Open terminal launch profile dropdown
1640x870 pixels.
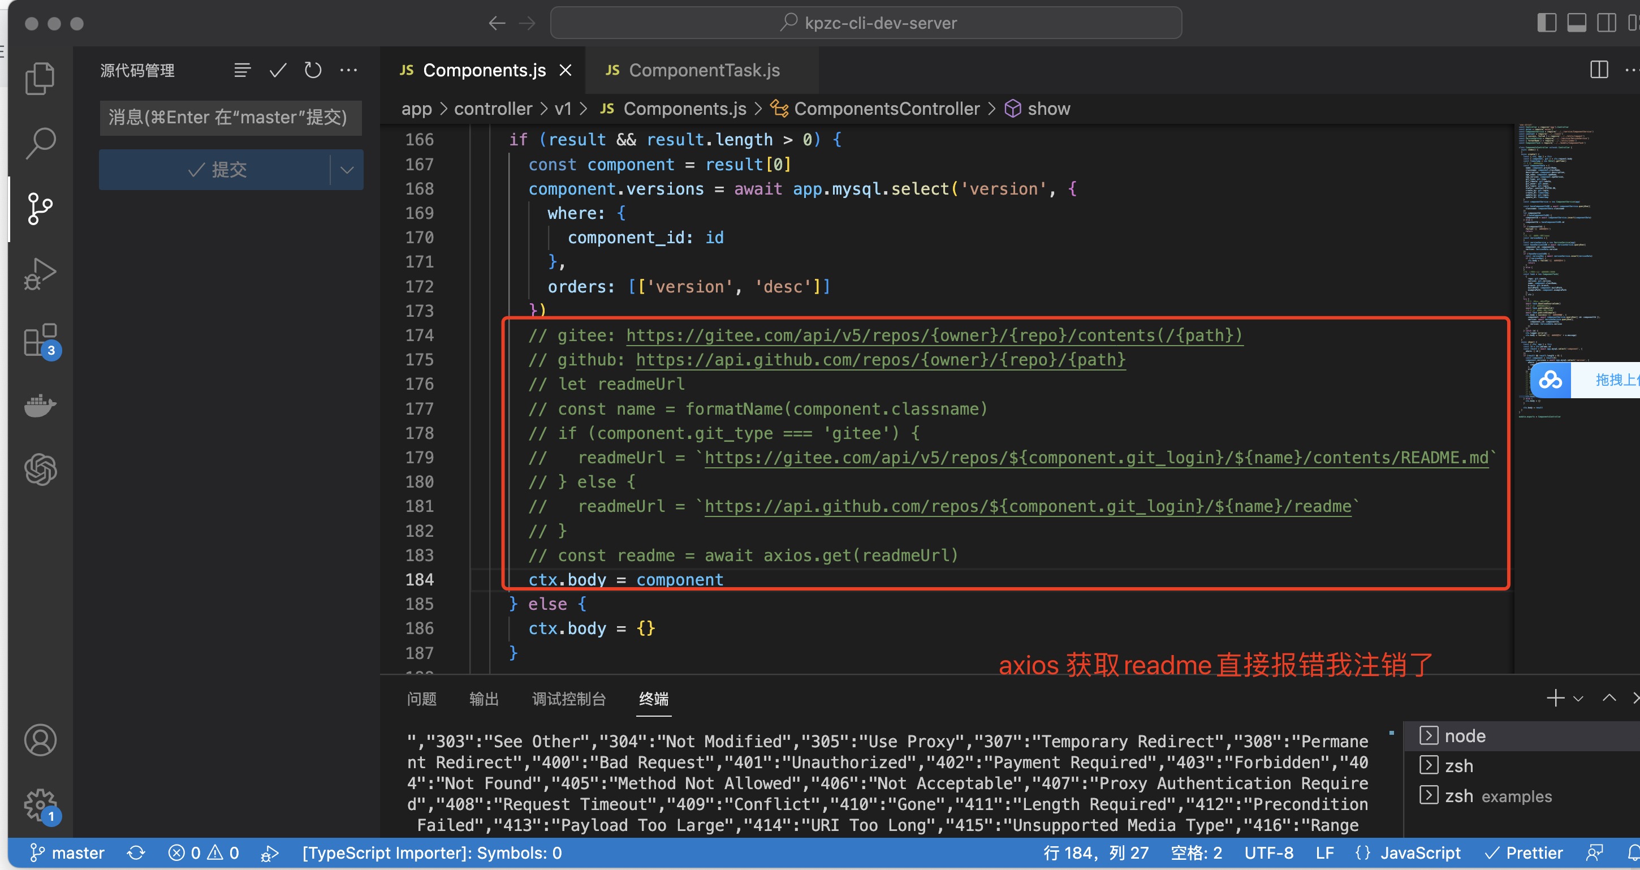coord(1578,699)
